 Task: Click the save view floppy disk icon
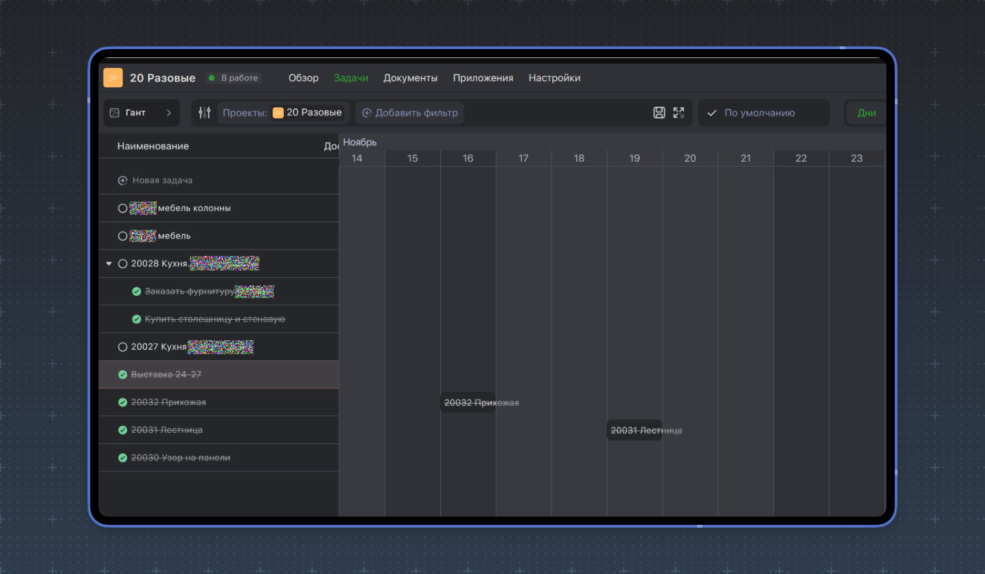click(x=659, y=112)
